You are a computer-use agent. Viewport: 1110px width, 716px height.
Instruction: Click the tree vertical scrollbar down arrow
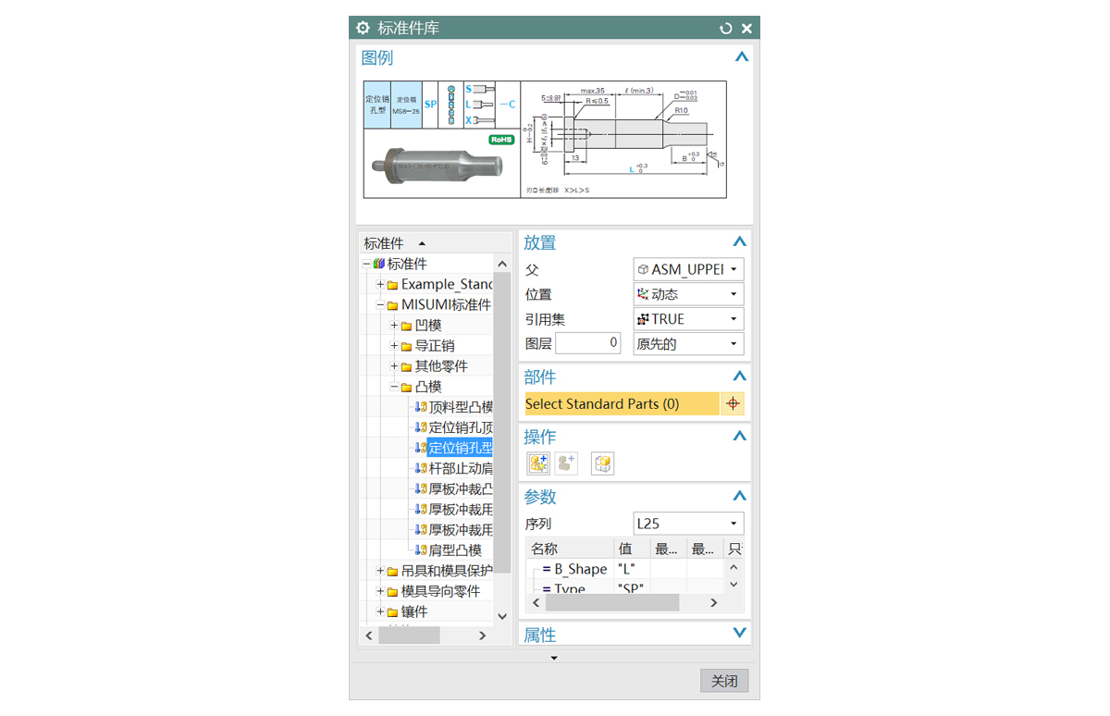click(502, 616)
